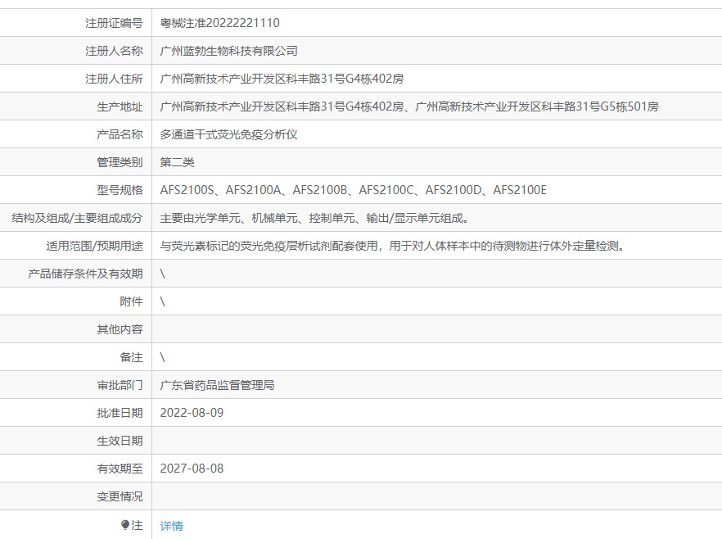Click the 第二类 management category value
Screen dimensions: 722x539
[177, 162]
